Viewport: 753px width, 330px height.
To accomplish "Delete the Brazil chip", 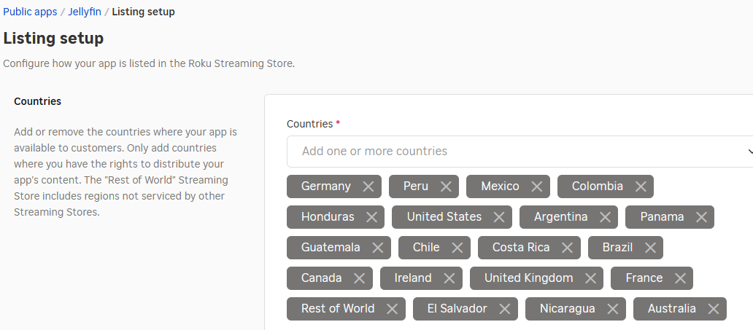I will point(649,248).
